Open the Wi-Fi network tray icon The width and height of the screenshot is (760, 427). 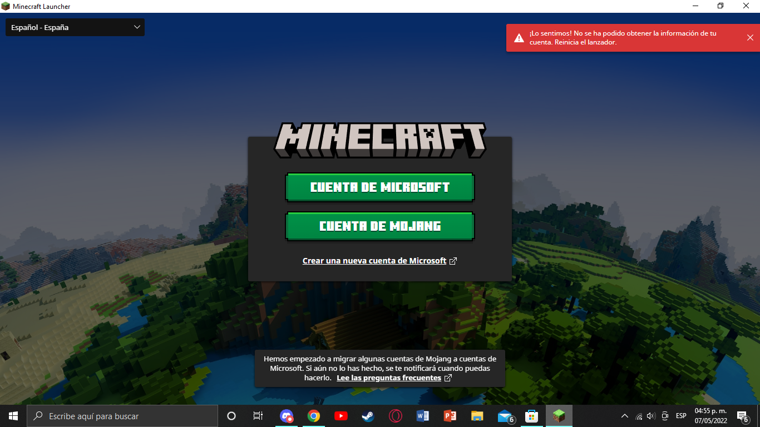639,416
